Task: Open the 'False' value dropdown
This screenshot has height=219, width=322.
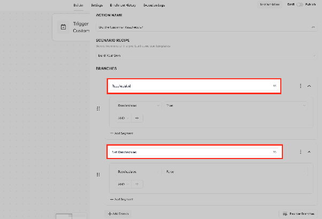Action: coord(236,172)
